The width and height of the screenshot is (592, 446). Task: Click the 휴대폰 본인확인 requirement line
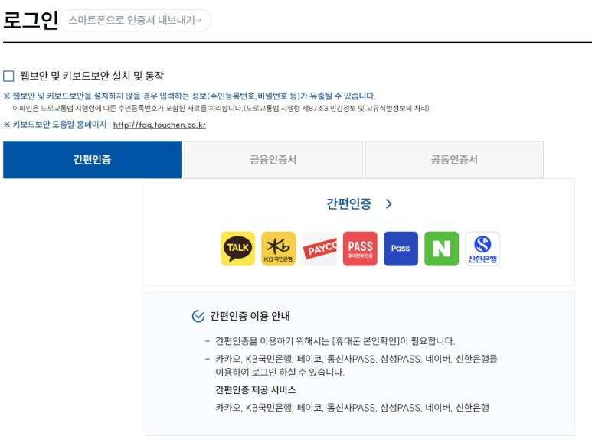point(335,341)
